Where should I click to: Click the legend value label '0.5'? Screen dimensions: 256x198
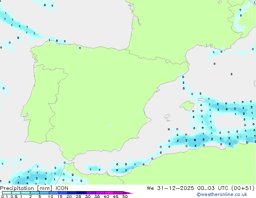14,196
